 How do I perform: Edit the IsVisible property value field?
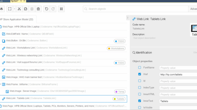(x=178, y=108)
